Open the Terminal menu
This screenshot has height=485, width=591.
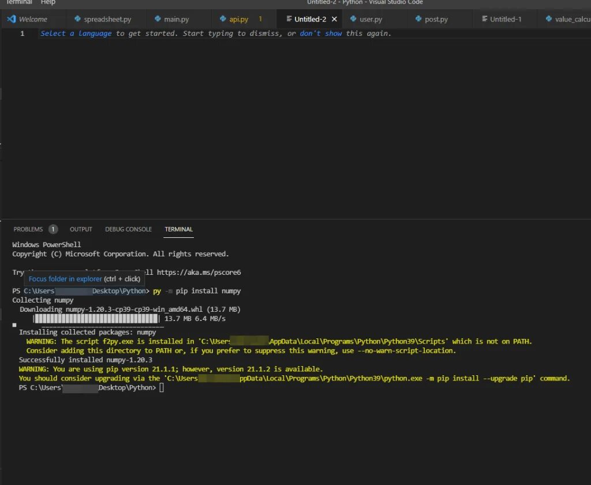[18, 2]
